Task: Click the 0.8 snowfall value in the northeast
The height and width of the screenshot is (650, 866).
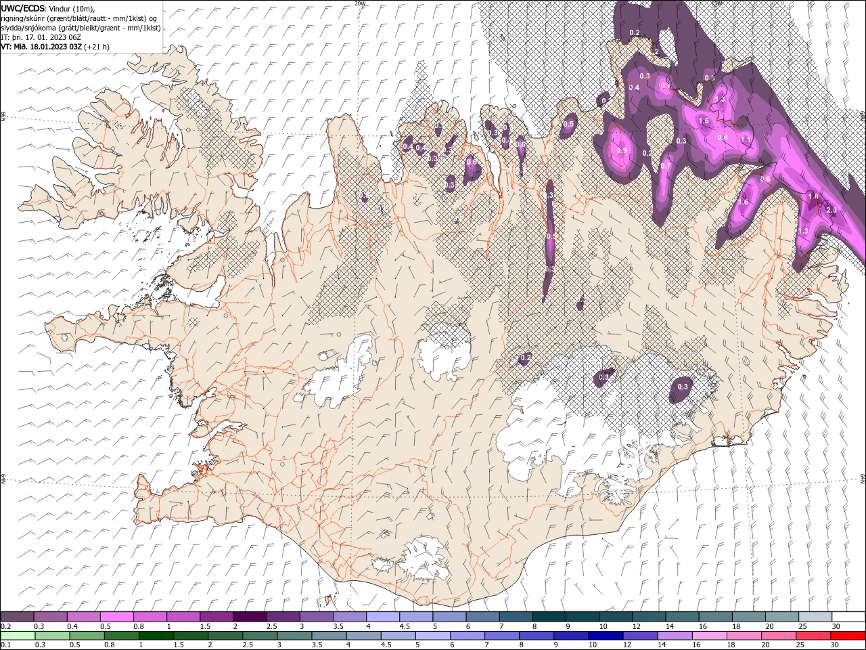Action: point(722,137)
